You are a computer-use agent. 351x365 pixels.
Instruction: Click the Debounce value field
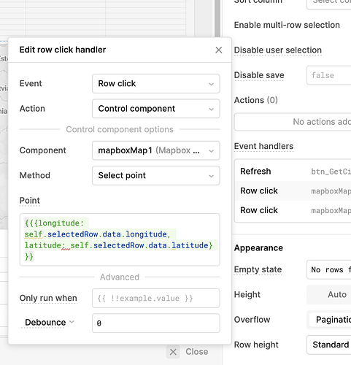pos(156,323)
